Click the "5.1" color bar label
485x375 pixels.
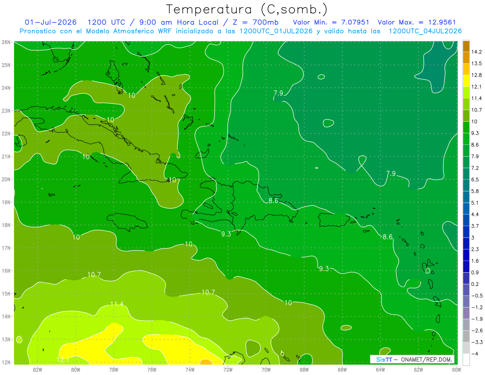click(x=475, y=203)
